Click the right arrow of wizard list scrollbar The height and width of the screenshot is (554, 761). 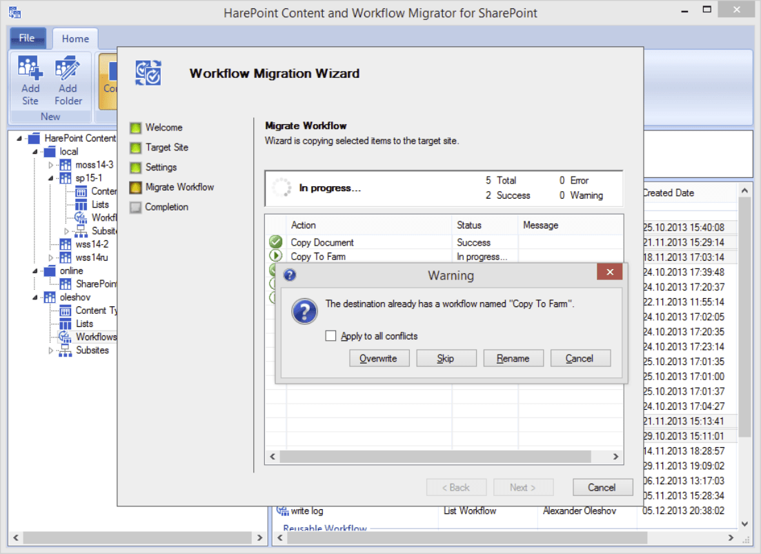click(x=615, y=457)
